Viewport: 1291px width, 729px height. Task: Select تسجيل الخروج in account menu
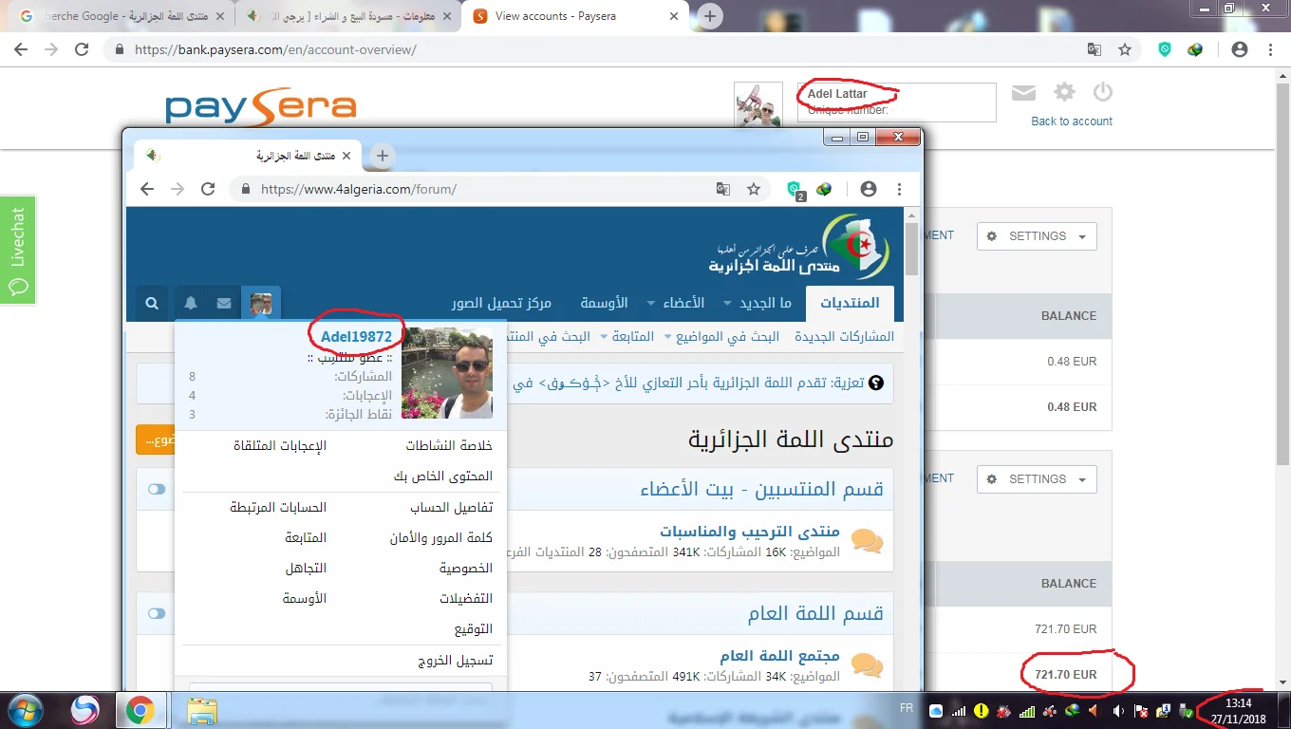[456, 661]
